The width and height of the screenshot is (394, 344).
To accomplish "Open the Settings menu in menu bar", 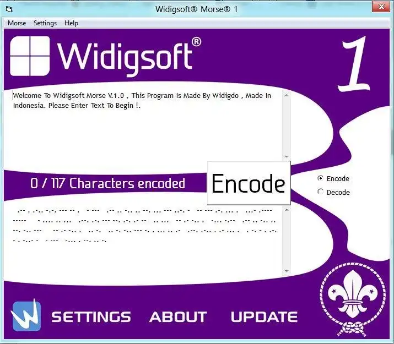I will coord(45,23).
